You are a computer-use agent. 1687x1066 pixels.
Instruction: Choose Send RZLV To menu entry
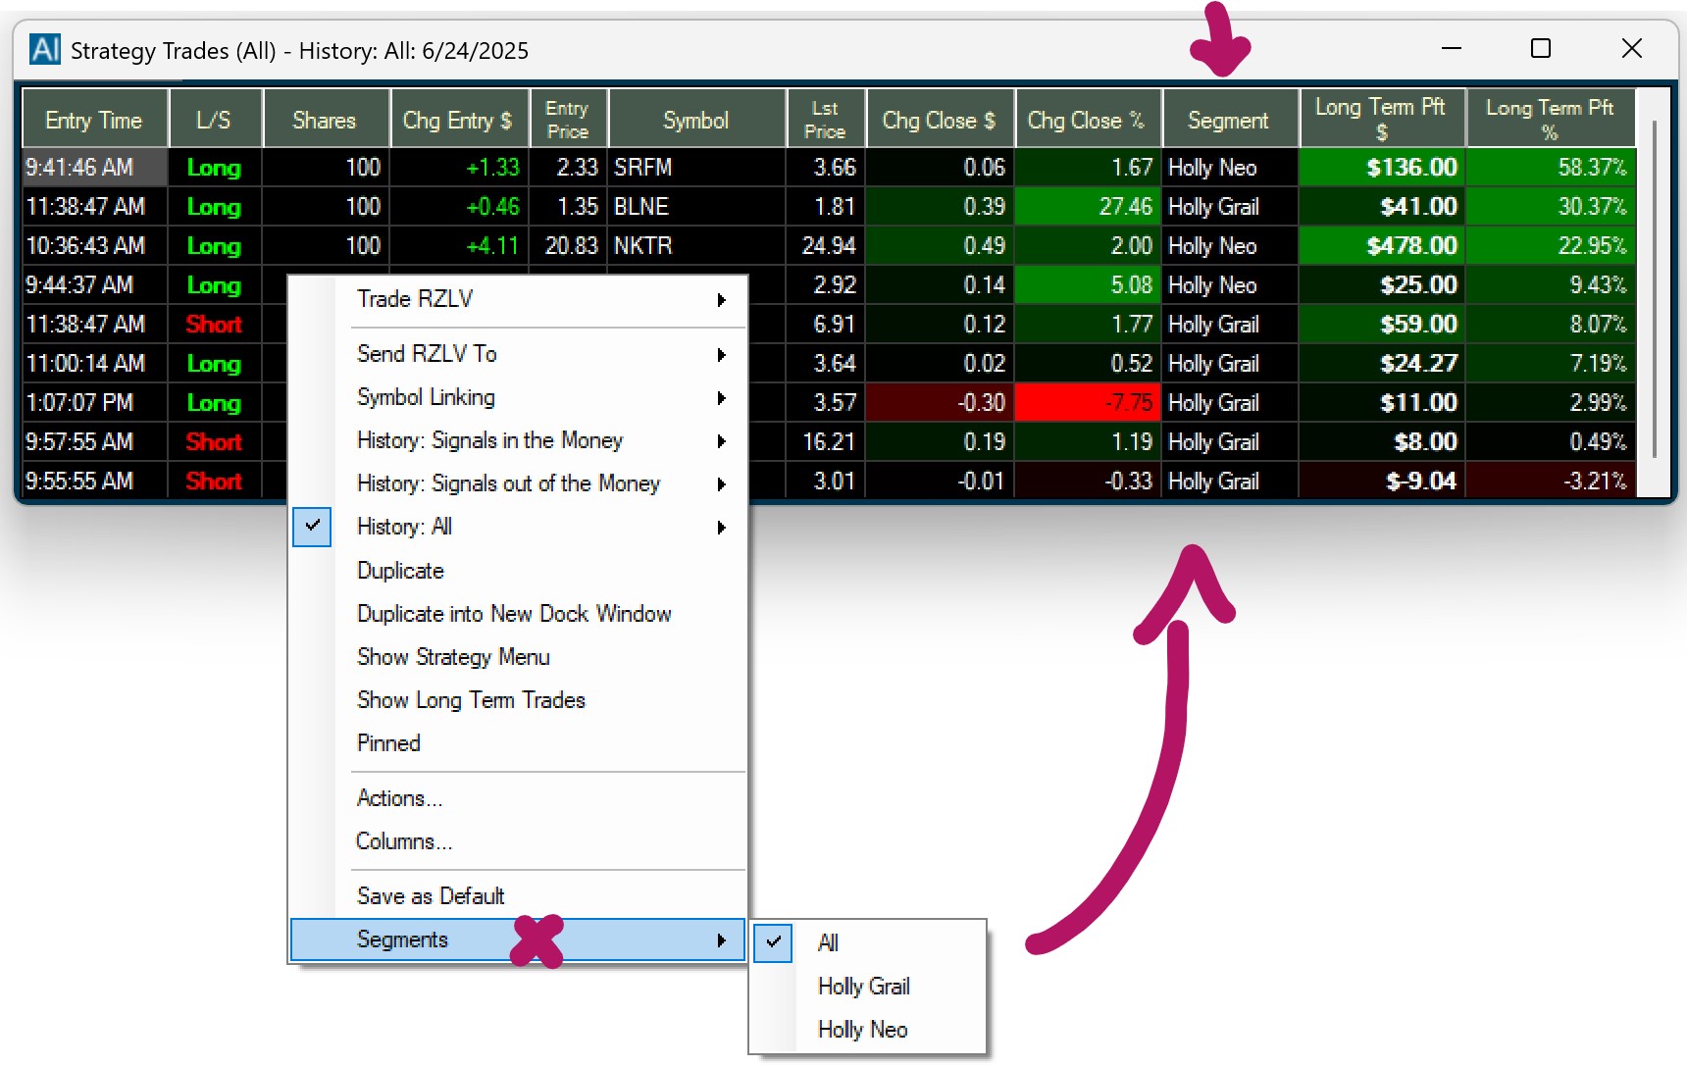click(518, 354)
